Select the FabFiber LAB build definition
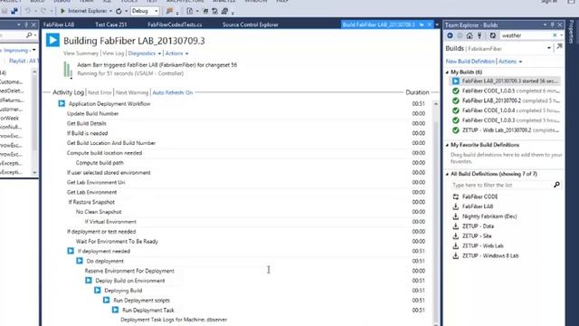579x326 pixels. 478,206
